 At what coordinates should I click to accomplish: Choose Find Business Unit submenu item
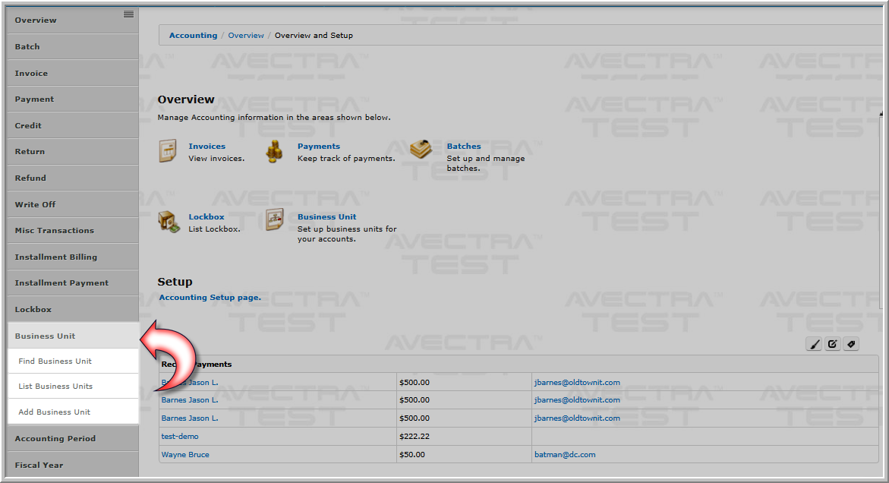coord(73,361)
